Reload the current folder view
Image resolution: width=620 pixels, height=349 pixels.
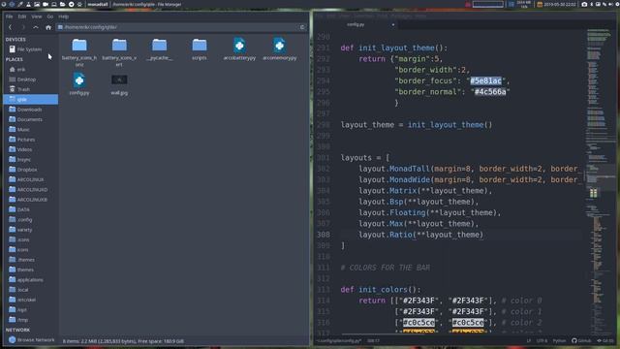pos(302,27)
